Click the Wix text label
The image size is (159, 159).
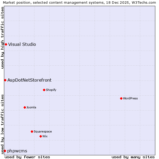click(45, 136)
